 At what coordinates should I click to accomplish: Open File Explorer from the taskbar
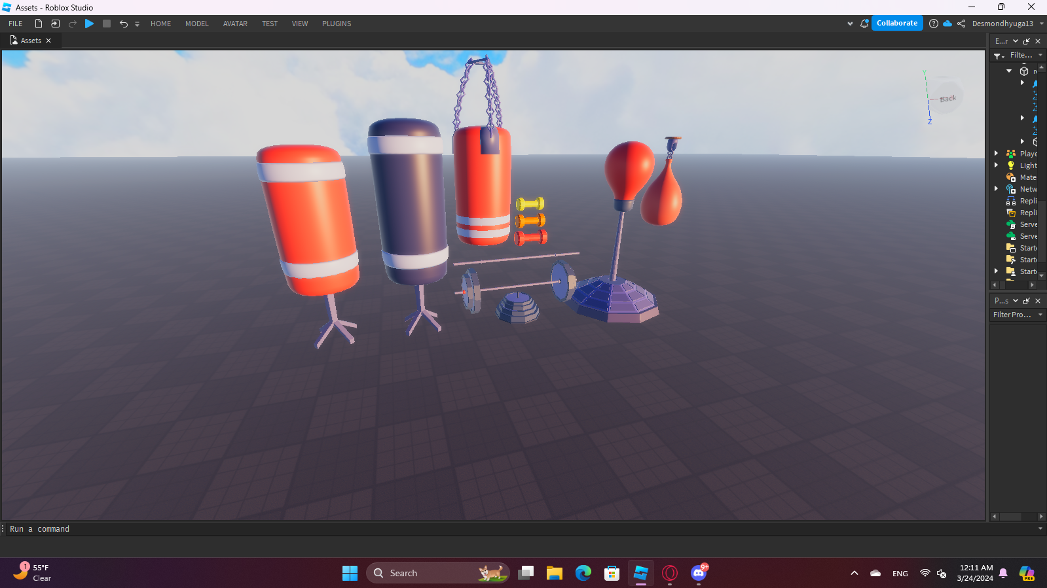click(x=555, y=573)
